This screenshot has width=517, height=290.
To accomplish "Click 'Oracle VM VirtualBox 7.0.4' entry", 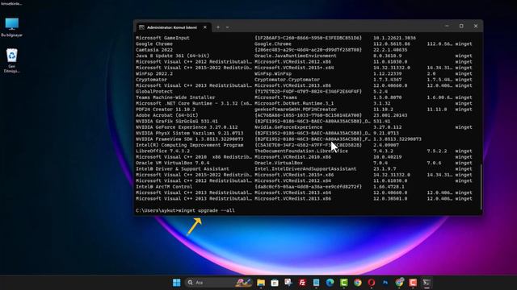I will tap(172, 163).
